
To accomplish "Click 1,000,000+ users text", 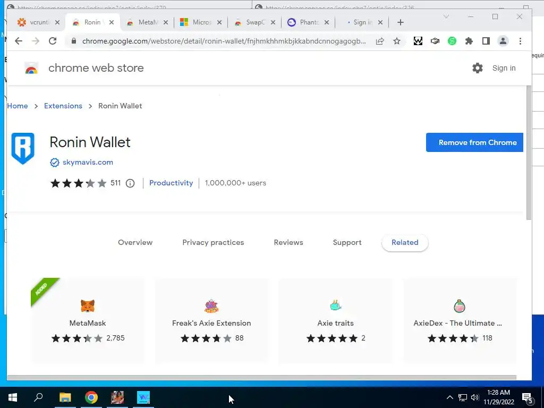I will pyautogui.click(x=235, y=183).
